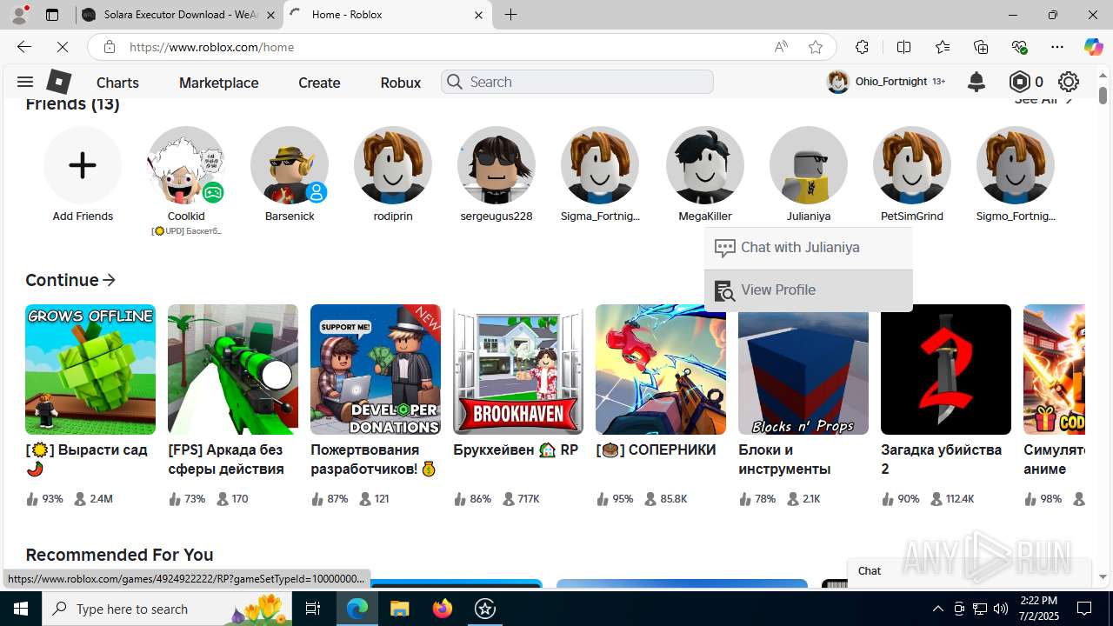This screenshot has width=1113, height=626.
Task: Click the Roblox logo icon
Action: [58, 82]
